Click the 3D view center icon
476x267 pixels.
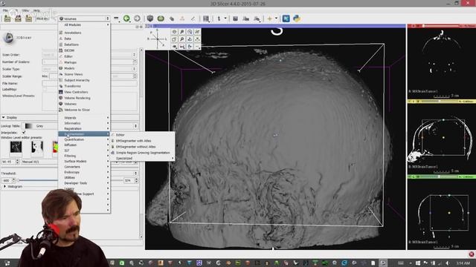click(x=174, y=32)
